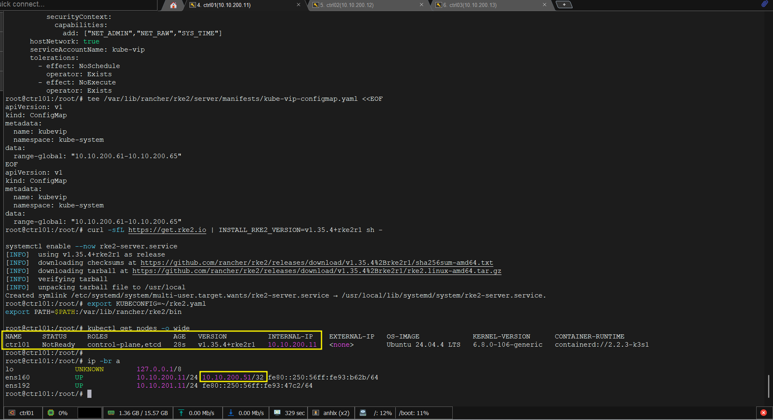The height and width of the screenshot is (420, 773).
Task: Click the paperclip attachment icon
Action: tap(765, 4)
